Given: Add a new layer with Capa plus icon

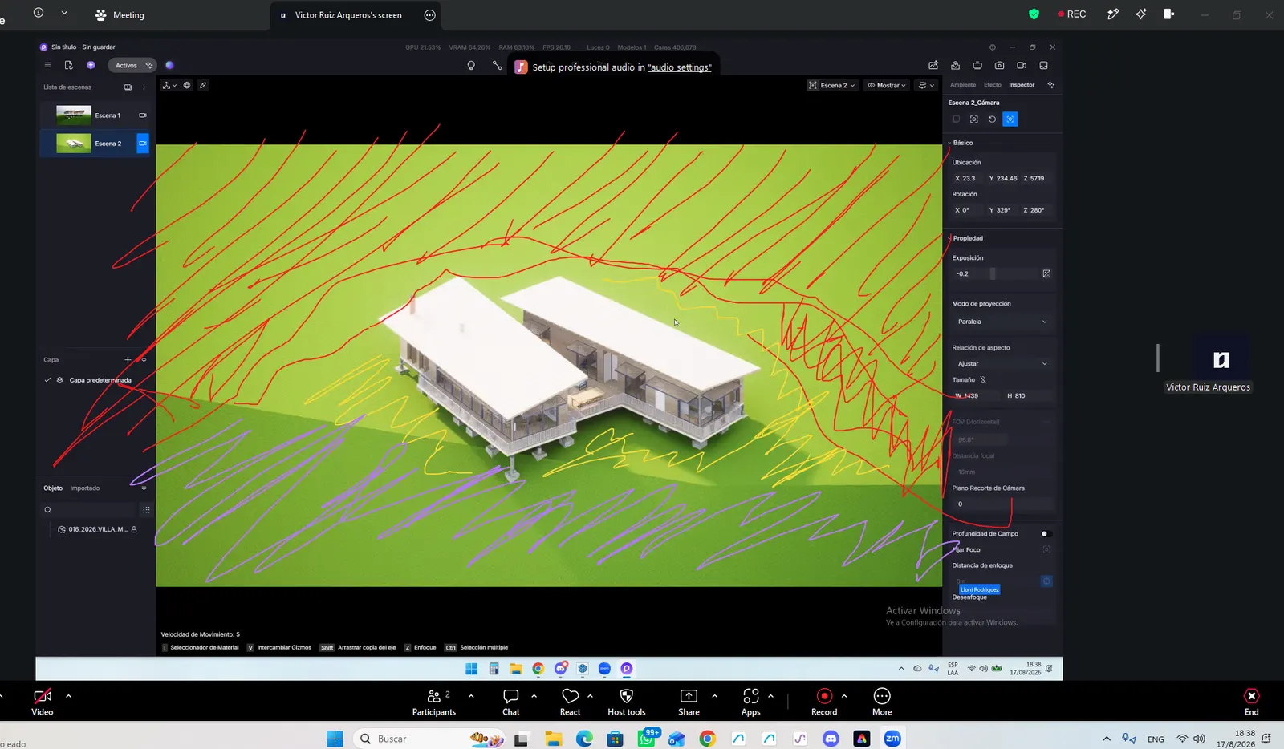Looking at the screenshot, I should pos(128,359).
